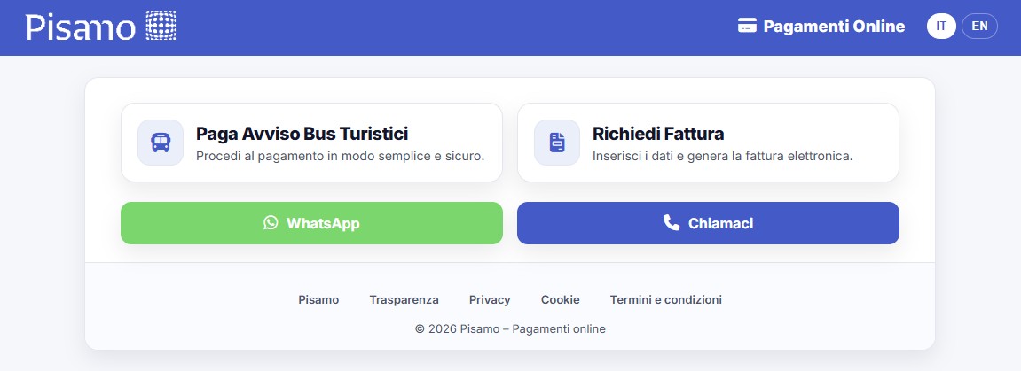Click the WhatsApp logo icon
Image resolution: width=1021 pixels, height=371 pixels.
click(x=271, y=223)
